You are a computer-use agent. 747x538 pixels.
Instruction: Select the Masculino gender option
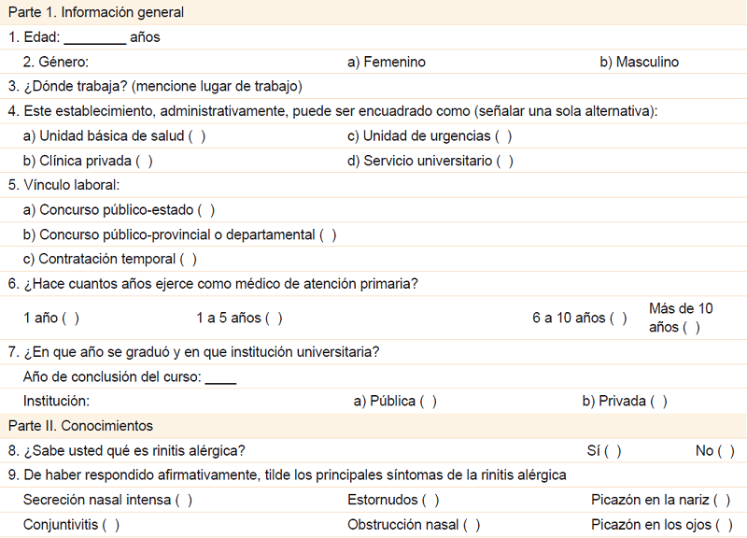pos(640,63)
